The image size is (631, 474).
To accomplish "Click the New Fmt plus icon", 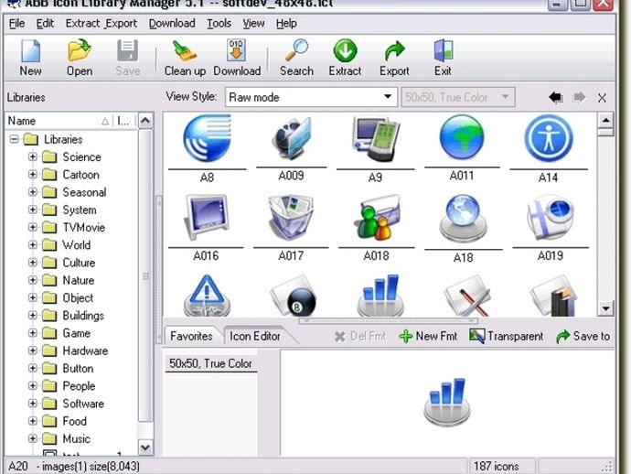I will [x=428, y=336].
